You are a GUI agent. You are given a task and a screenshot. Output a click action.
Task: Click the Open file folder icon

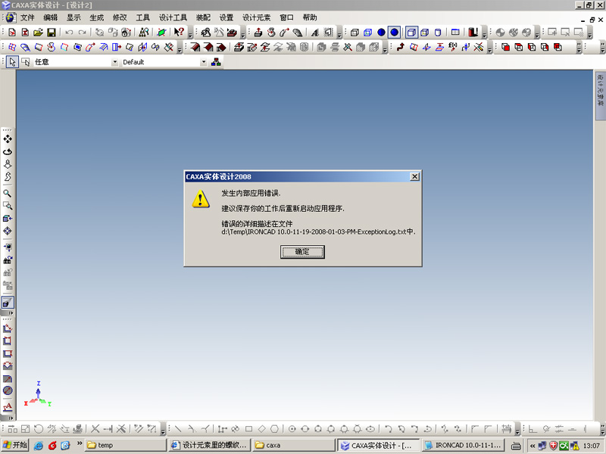(x=38, y=33)
